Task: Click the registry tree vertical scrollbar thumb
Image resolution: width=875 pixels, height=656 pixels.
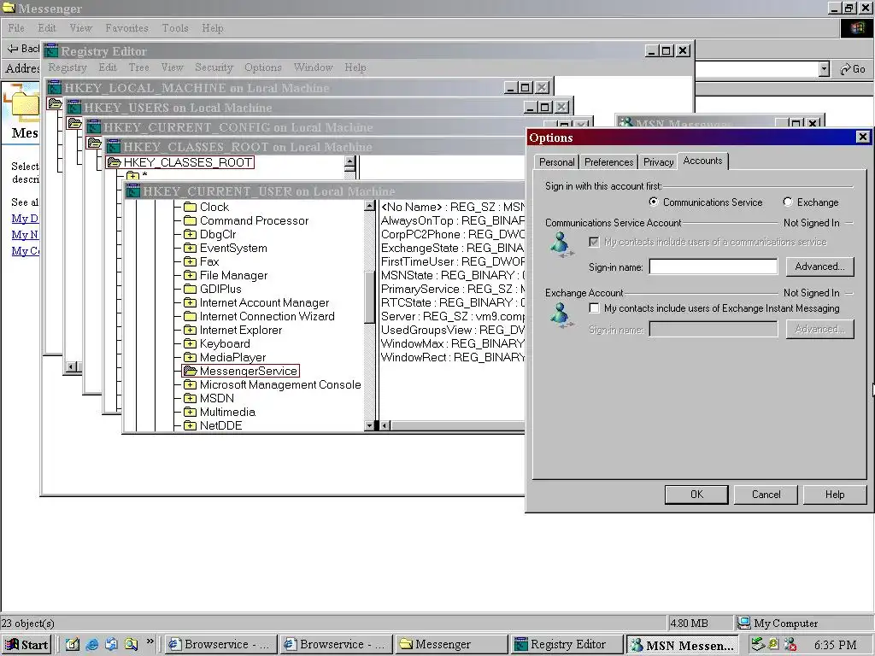Action: [369, 296]
